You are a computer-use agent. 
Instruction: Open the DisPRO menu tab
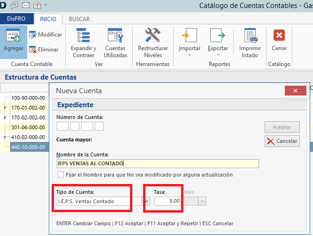tap(17, 19)
